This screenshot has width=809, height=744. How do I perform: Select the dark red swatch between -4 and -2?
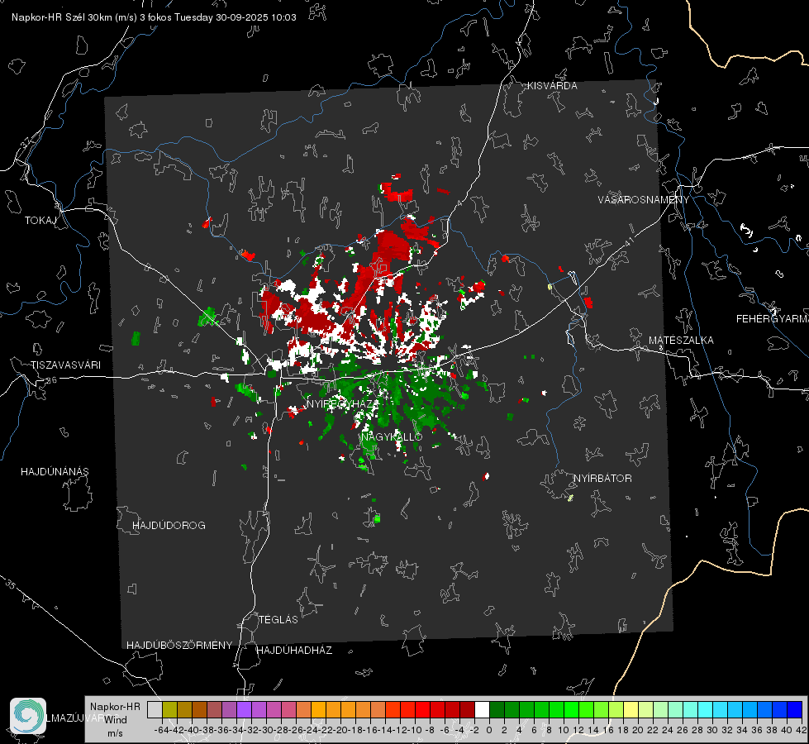pos(467,709)
